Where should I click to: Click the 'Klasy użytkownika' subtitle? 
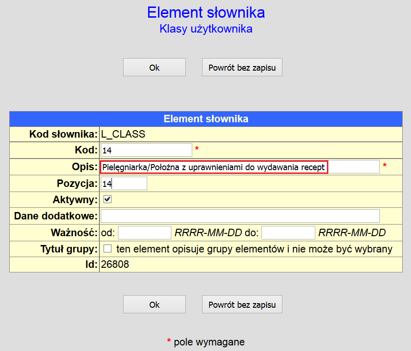point(206,29)
